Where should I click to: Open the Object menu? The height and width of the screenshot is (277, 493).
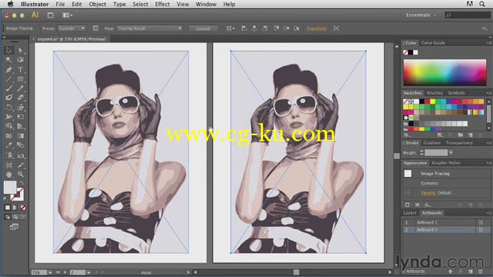point(97,4)
